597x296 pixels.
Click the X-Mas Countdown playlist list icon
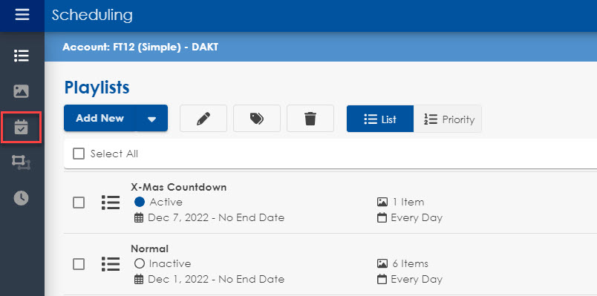tap(111, 203)
